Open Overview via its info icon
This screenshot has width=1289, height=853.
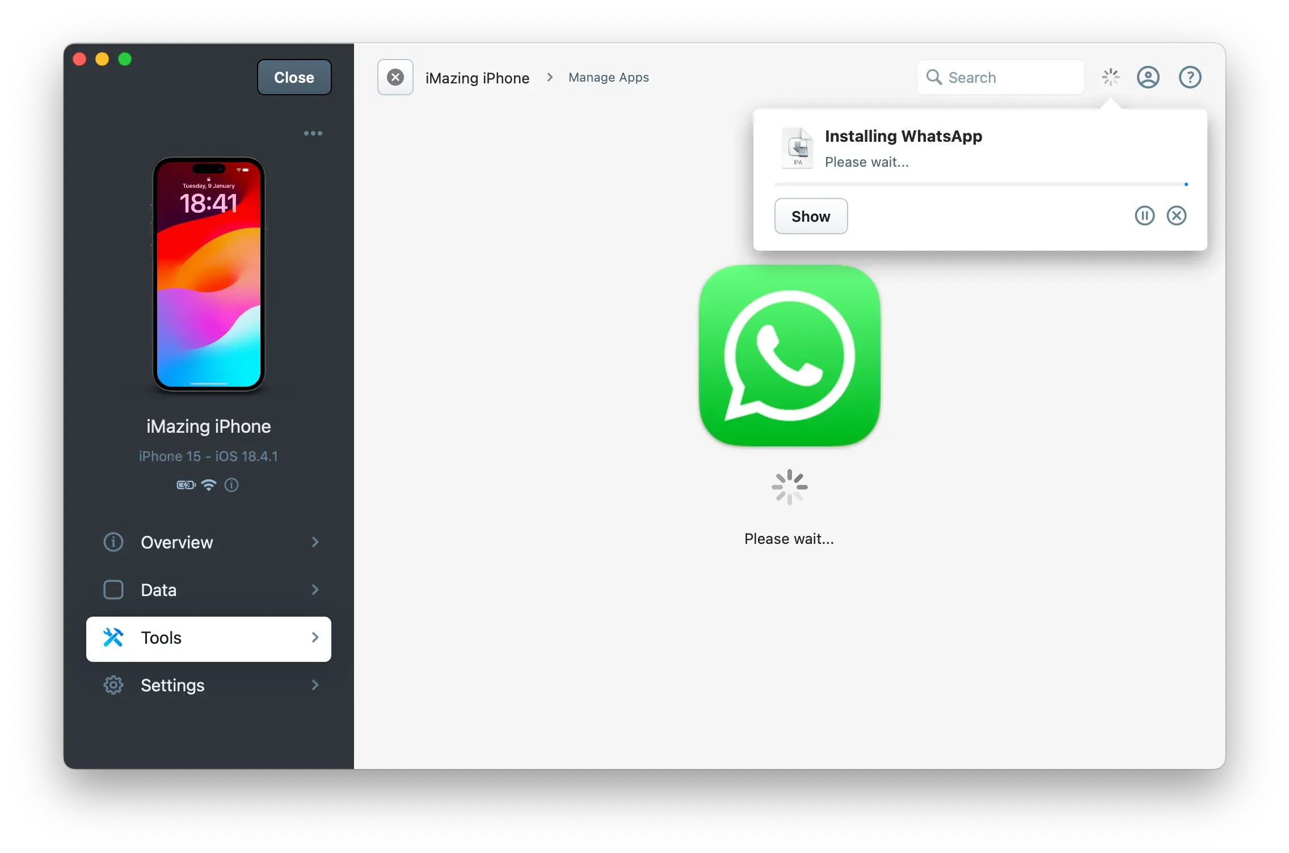(x=113, y=542)
